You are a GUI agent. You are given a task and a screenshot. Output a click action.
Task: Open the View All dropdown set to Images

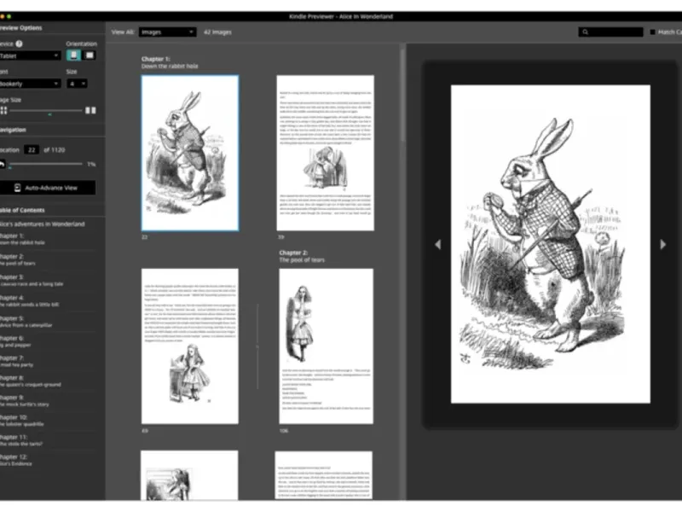[x=167, y=32]
